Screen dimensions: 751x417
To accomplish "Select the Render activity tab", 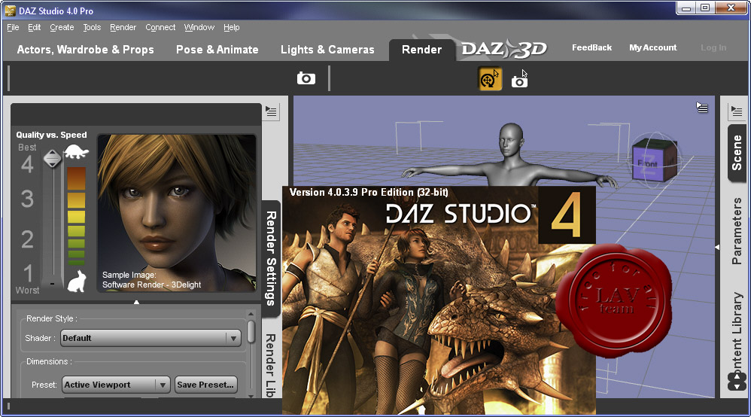I will (x=421, y=50).
